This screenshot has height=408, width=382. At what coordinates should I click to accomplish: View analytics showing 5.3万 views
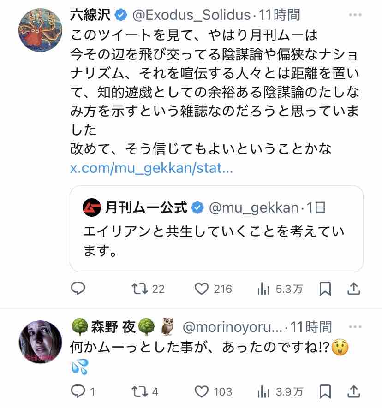point(280,289)
